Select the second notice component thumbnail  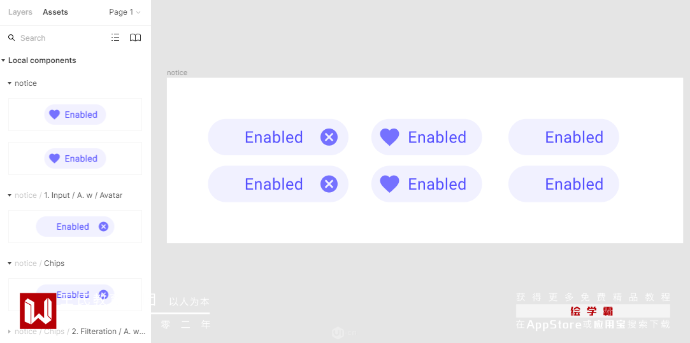75,158
